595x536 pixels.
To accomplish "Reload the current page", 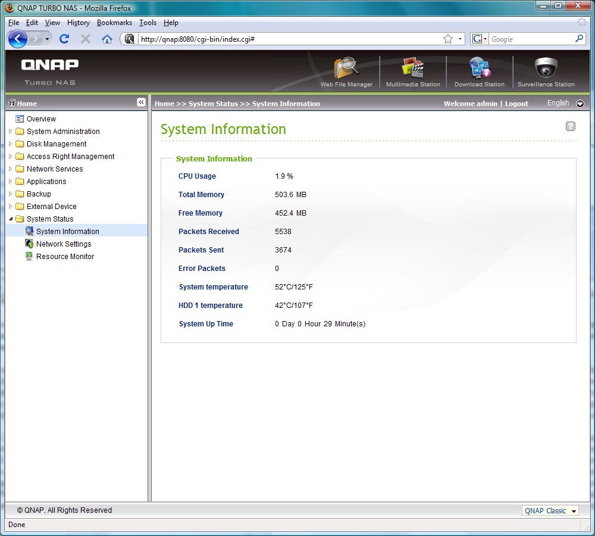I will 64,39.
